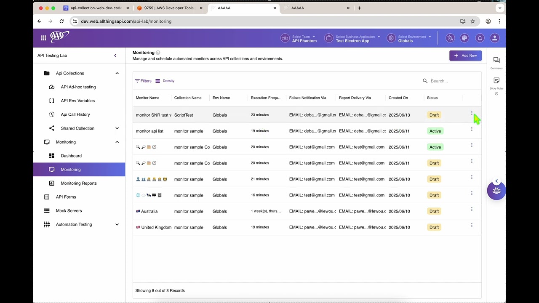This screenshot has height=303, width=539.
Task: Open the browser profile icon
Action: pos(488,21)
